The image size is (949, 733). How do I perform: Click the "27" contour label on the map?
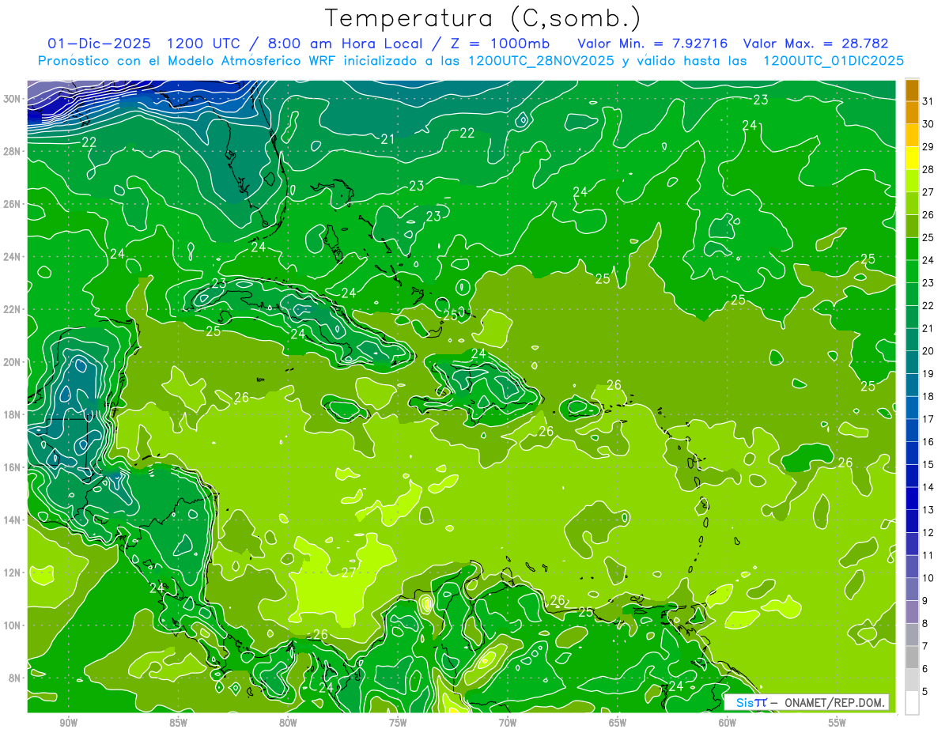click(349, 572)
